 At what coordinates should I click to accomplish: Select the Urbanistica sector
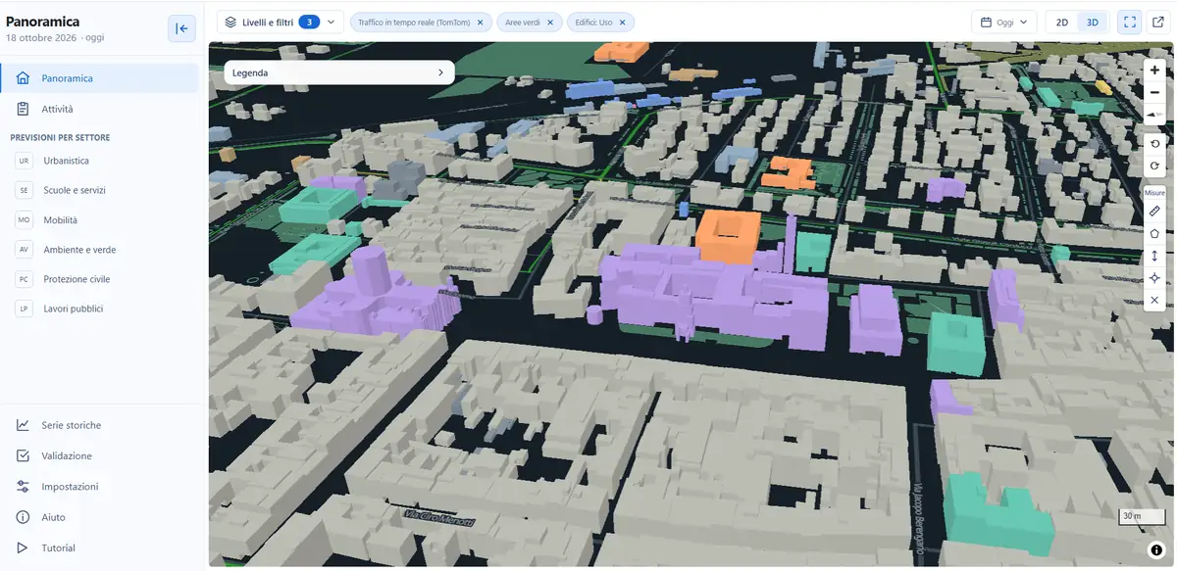[x=99, y=161]
